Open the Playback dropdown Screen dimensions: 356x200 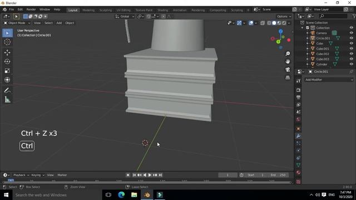pos(21,175)
